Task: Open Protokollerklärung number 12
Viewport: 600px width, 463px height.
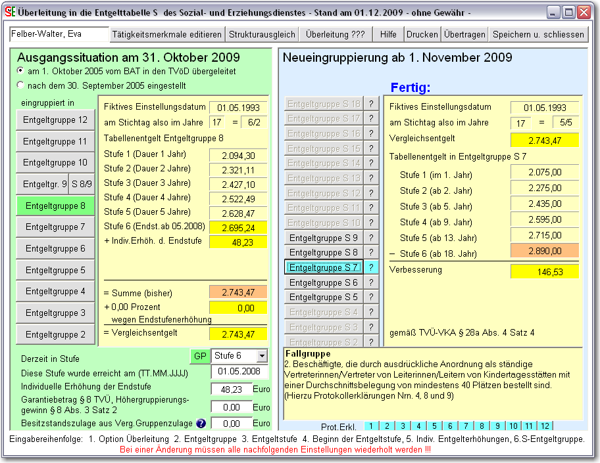Action: [x=545, y=426]
